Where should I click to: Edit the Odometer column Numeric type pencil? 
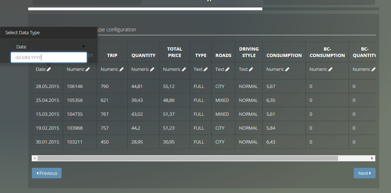pyautogui.click(x=88, y=69)
